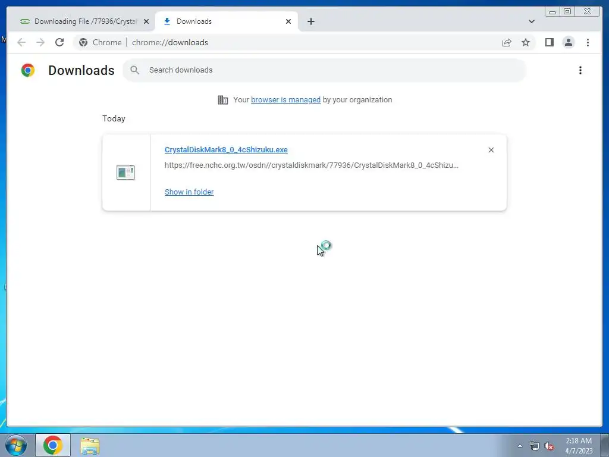The height and width of the screenshot is (457, 609).
Task: Open the profile avatar menu
Action: 568,42
